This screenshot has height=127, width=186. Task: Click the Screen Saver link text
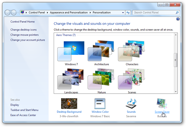(x=162, y=112)
